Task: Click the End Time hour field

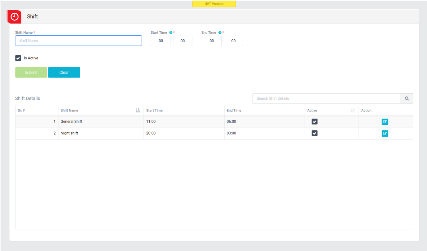Action: (x=212, y=41)
